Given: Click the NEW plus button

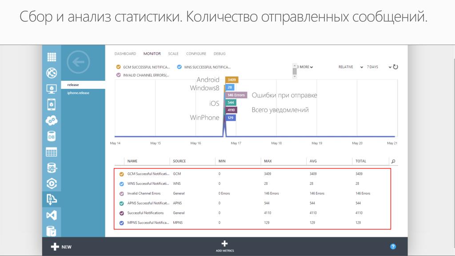Looking at the screenshot, I should click(61, 247).
